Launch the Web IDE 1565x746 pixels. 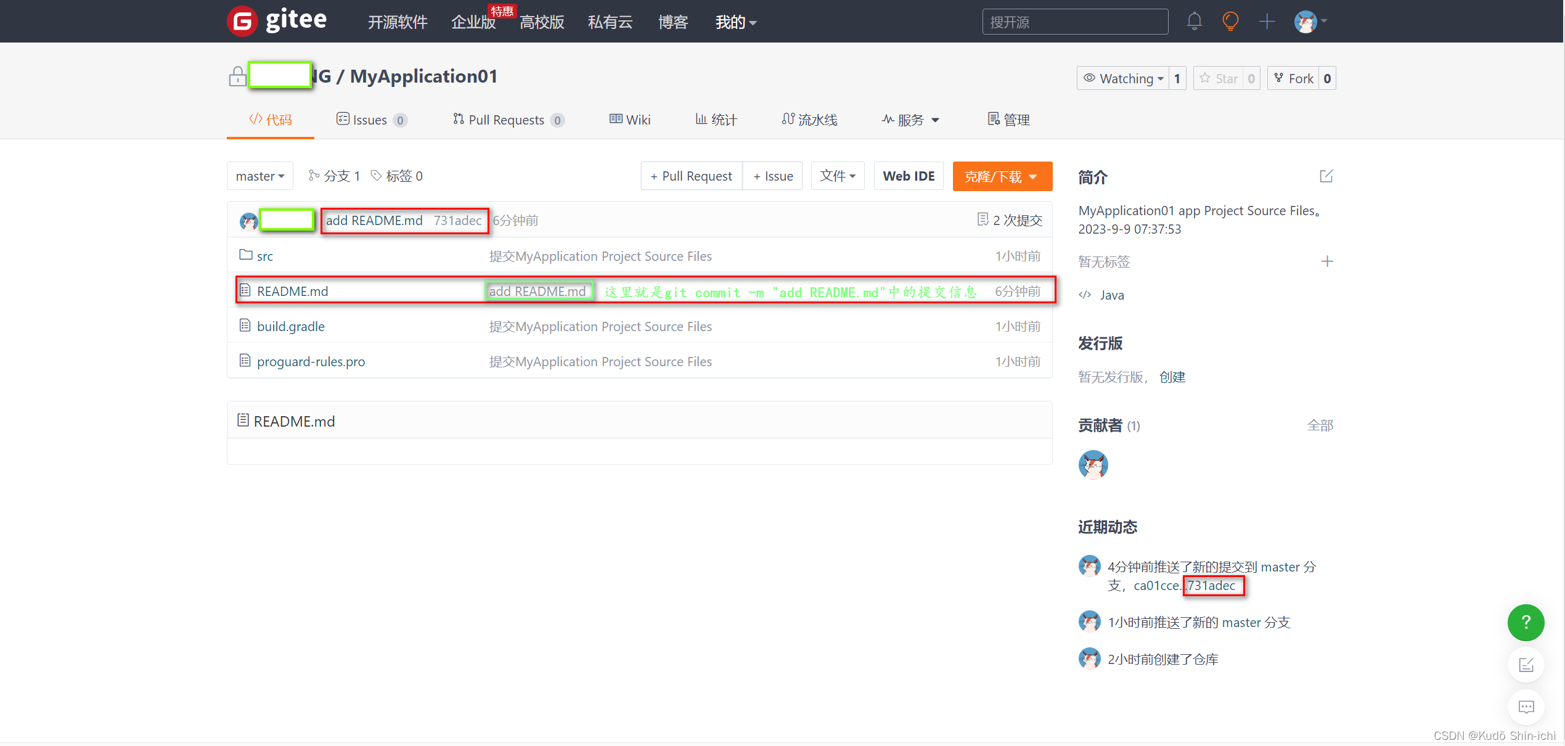click(x=908, y=176)
